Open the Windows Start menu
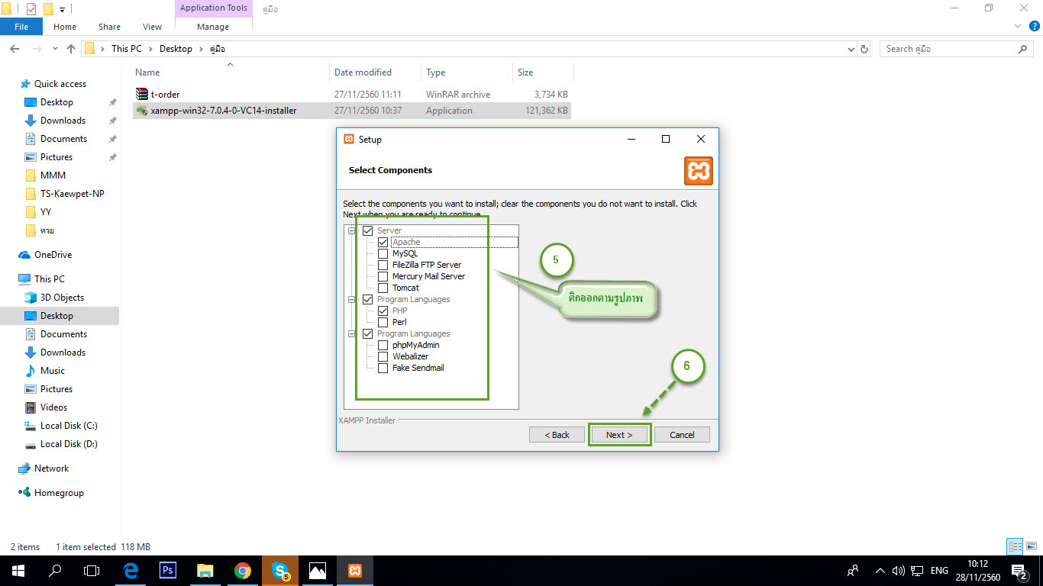1043x586 pixels. (x=17, y=570)
